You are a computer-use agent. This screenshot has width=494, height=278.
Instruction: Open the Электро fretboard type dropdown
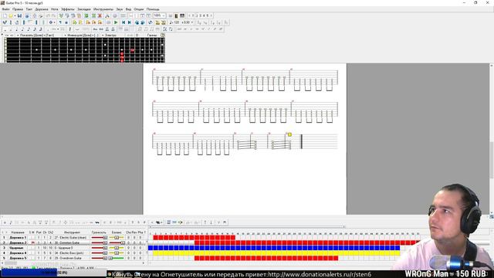tap(110, 36)
